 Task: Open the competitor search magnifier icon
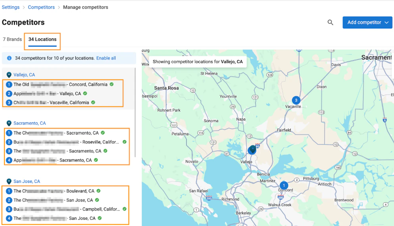(330, 23)
